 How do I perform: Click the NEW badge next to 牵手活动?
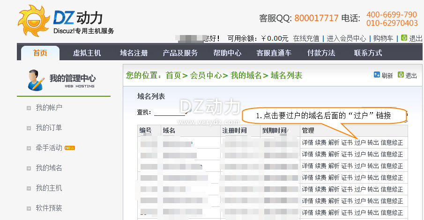click(70, 148)
